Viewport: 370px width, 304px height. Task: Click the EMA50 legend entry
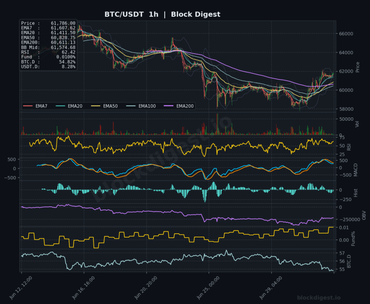pos(104,106)
